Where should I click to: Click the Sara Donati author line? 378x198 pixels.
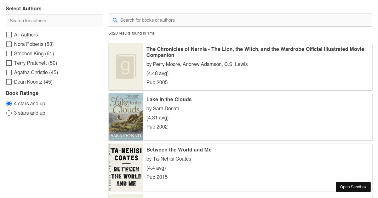coord(163,108)
